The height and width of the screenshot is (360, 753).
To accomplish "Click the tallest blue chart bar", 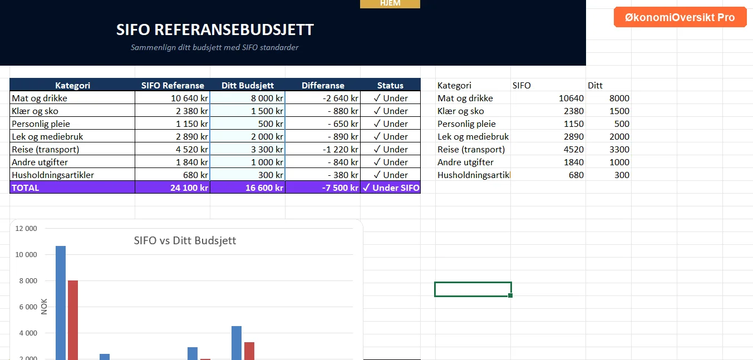I will pos(61,303).
